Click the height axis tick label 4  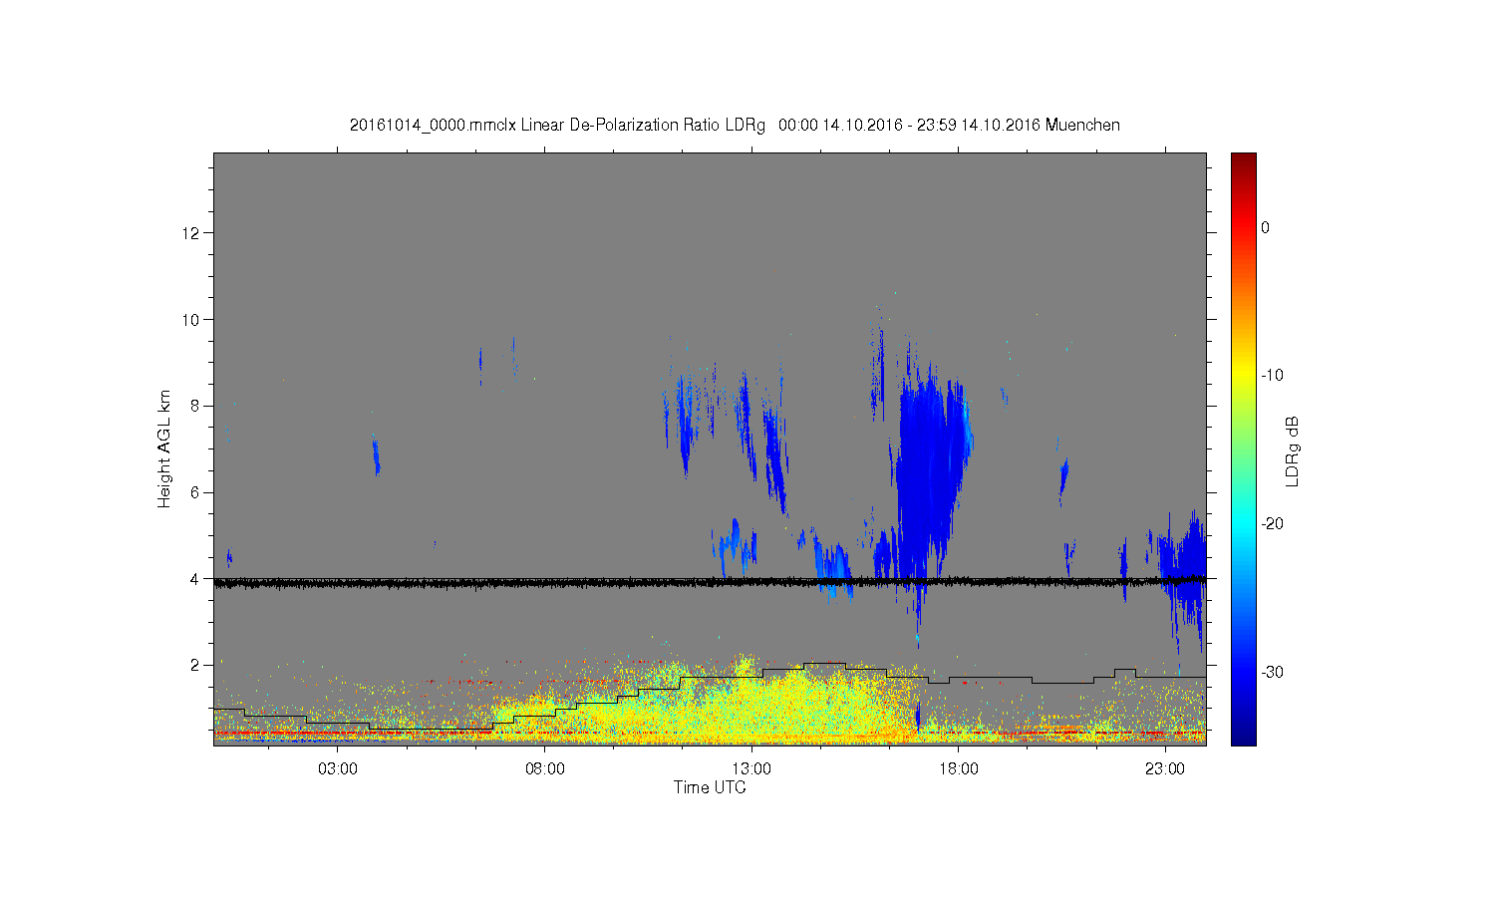click(195, 579)
